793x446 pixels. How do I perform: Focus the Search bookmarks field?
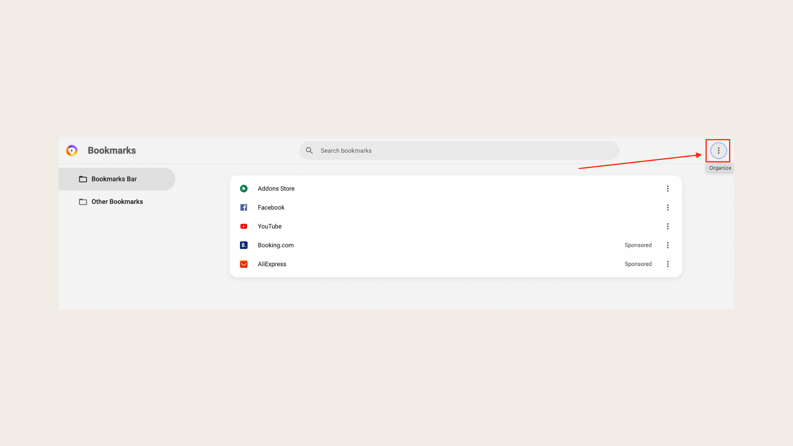459,151
